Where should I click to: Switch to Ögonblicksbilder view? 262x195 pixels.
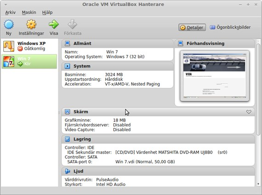230,27
